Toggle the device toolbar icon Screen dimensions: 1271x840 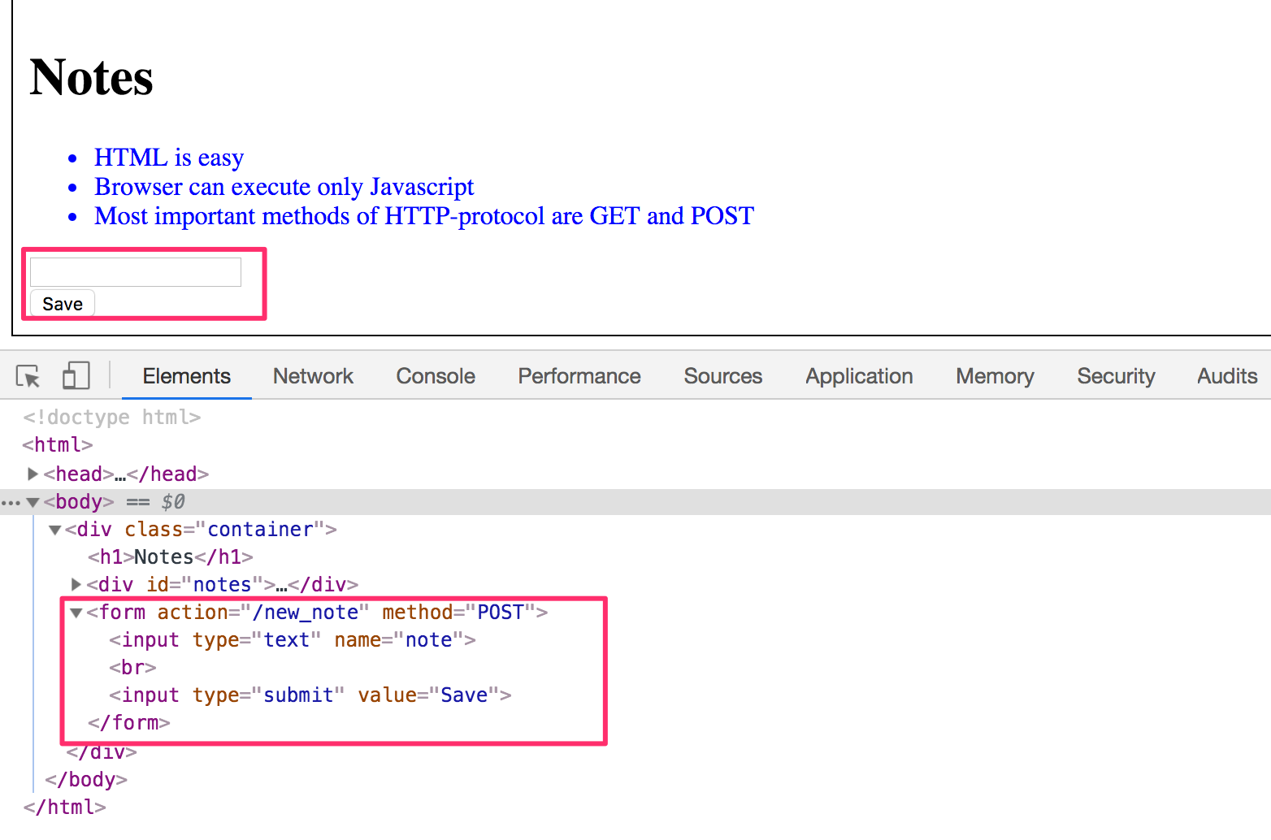(76, 376)
